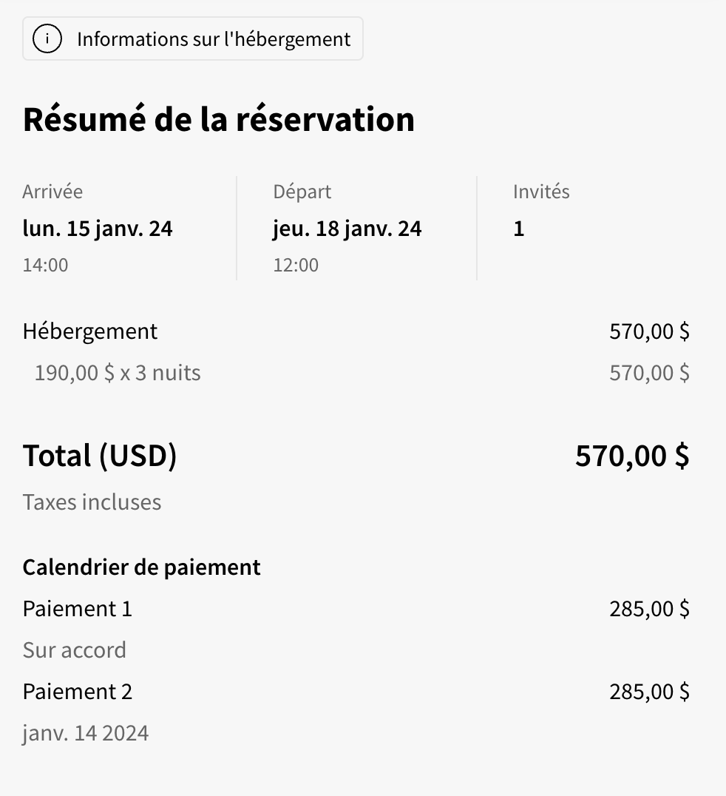Image resolution: width=726 pixels, height=796 pixels.
Task: Click the Paiement 2 row
Action: (x=78, y=692)
